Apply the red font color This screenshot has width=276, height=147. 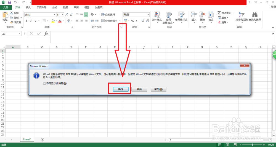click(x=60, y=21)
